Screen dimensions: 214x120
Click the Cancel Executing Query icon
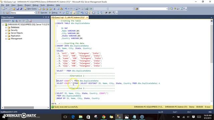pos(60,13)
